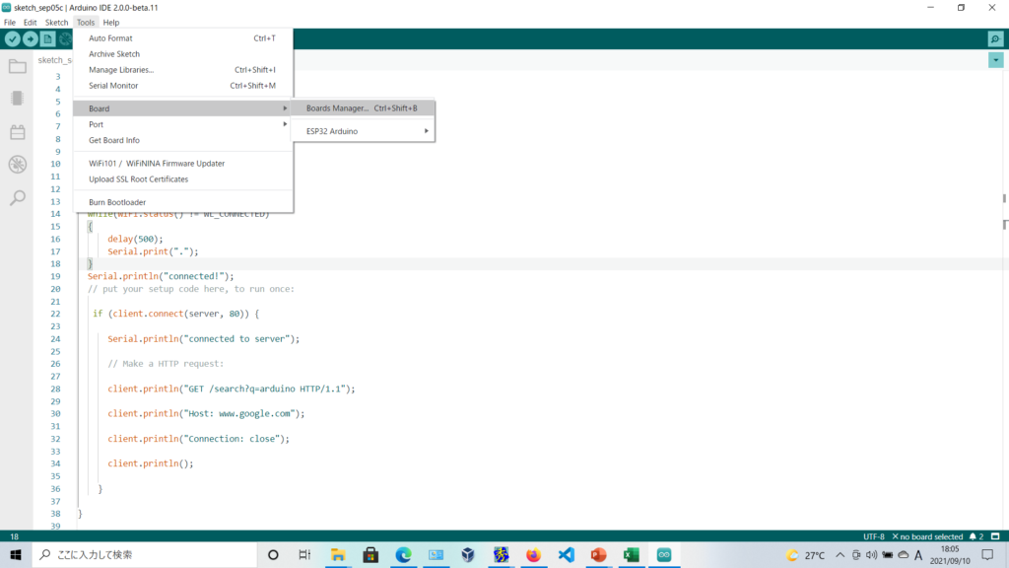Open Microsoft Edge from taskbar
Image resolution: width=1009 pixels, height=568 pixels.
tap(403, 554)
